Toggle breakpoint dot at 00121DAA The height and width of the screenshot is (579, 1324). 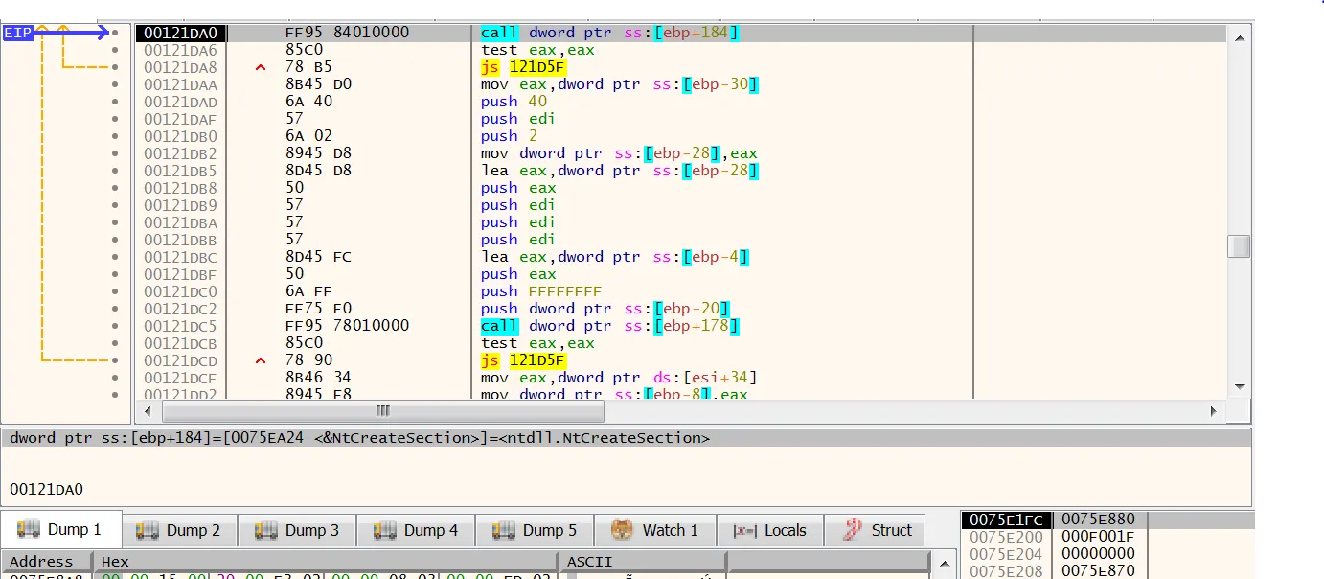[x=115, y=84]
